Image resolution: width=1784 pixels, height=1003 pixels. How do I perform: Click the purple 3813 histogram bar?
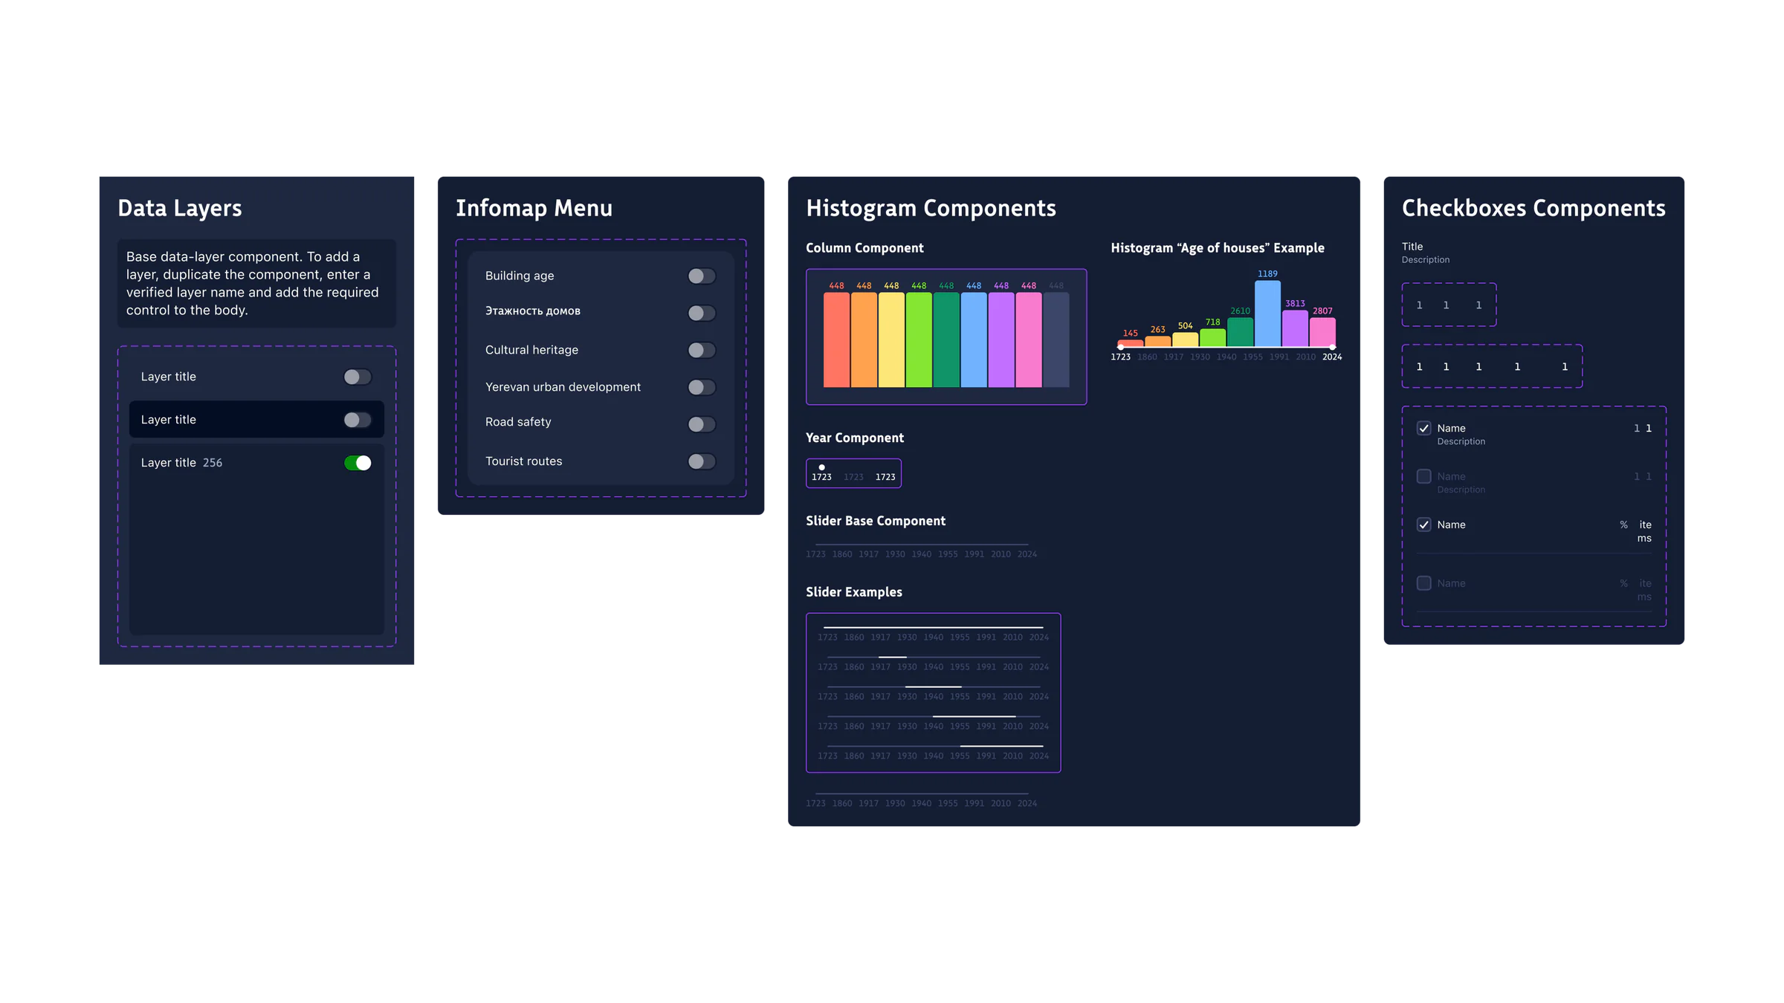[x=1295, y=328]
